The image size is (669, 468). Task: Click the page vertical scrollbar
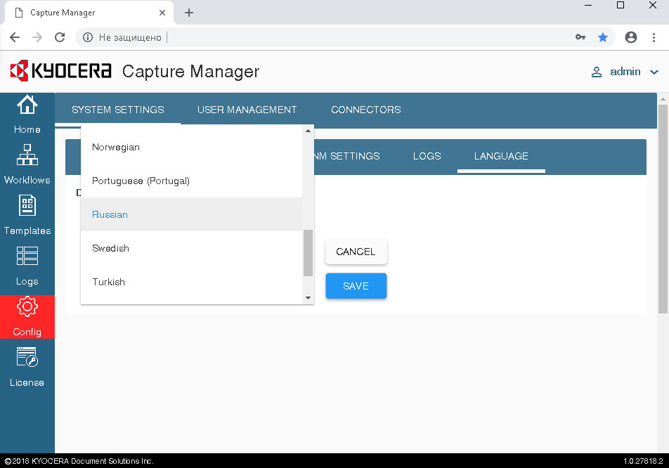[663, 209]
